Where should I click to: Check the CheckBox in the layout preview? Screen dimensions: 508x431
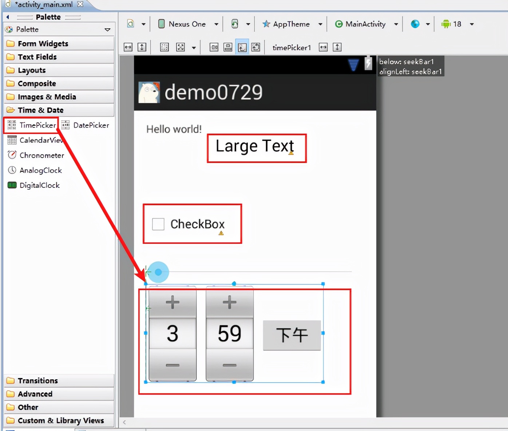tap(158, 224)
